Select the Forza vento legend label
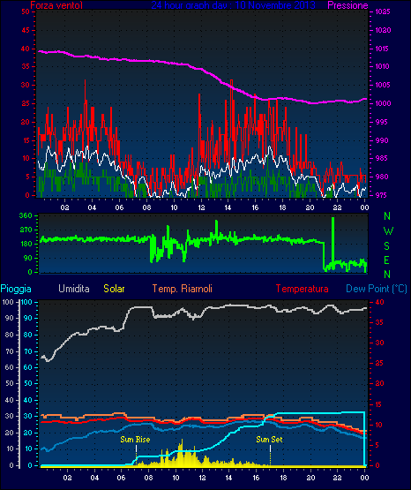 (x=56, y=5)
